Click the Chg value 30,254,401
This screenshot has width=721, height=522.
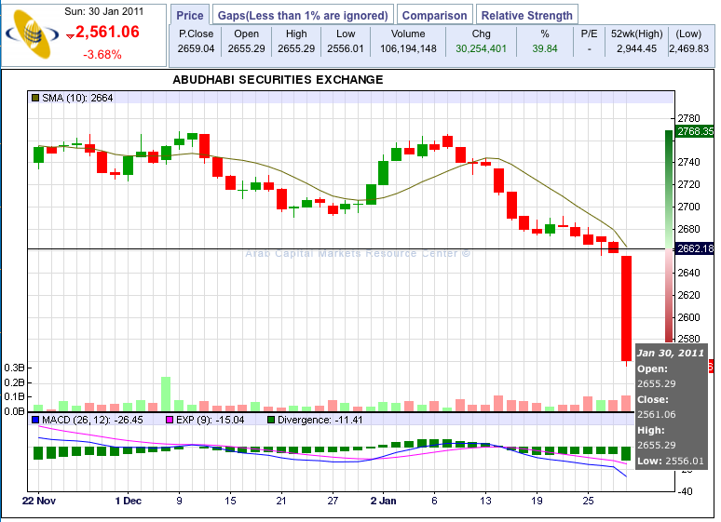[481, 48]
